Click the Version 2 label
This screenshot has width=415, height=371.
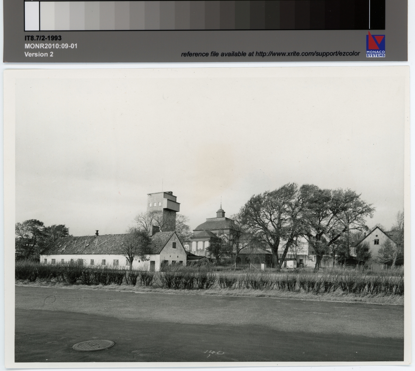click(38, 54)
